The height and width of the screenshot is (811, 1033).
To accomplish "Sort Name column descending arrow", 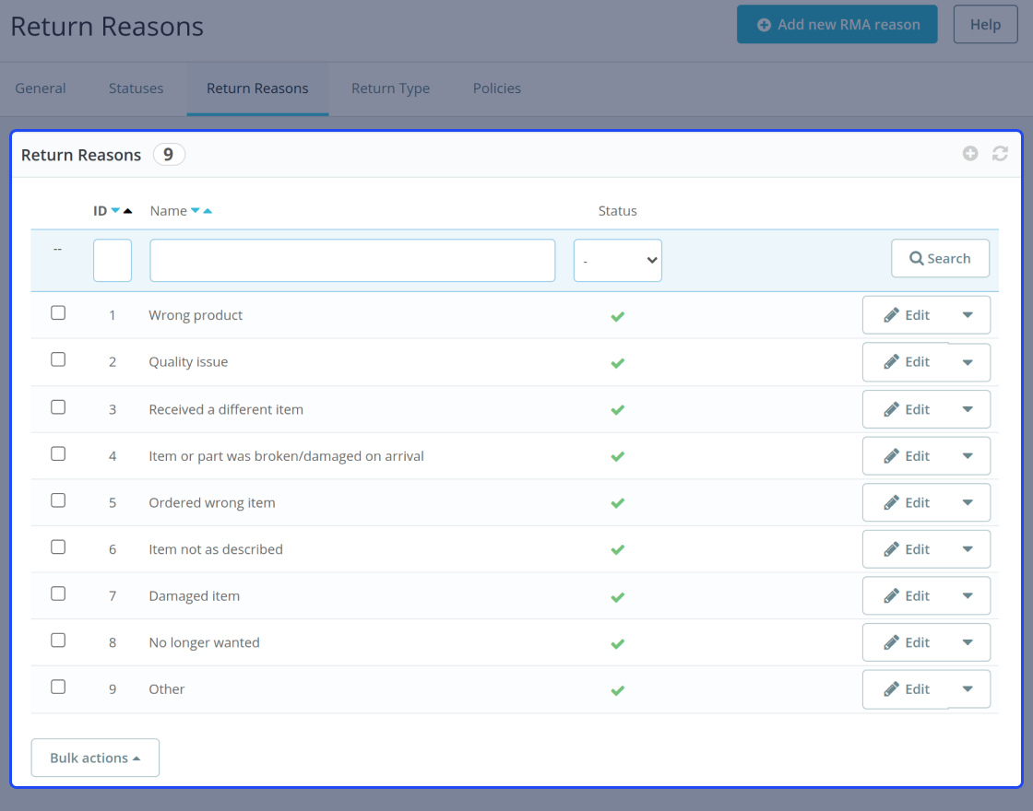I will (x=195, y=211).
